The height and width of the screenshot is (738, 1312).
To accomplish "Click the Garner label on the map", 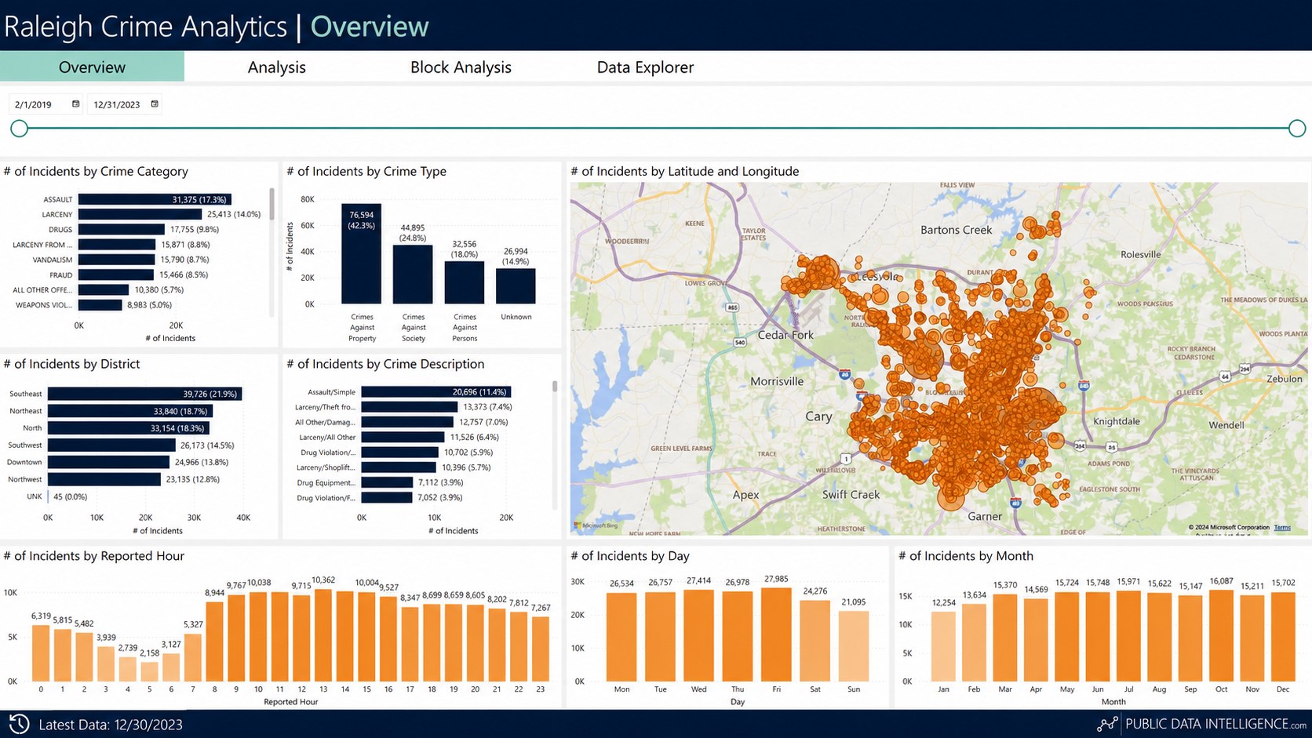I will pyautogui.click(x=985, y=516).
